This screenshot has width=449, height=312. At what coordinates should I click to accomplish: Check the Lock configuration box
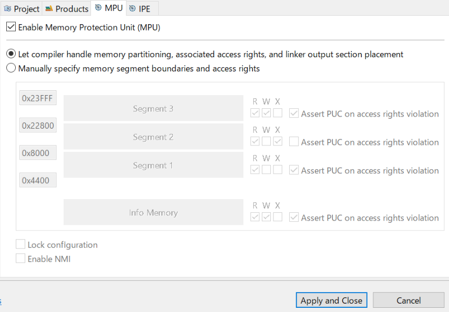click(21, 244)
